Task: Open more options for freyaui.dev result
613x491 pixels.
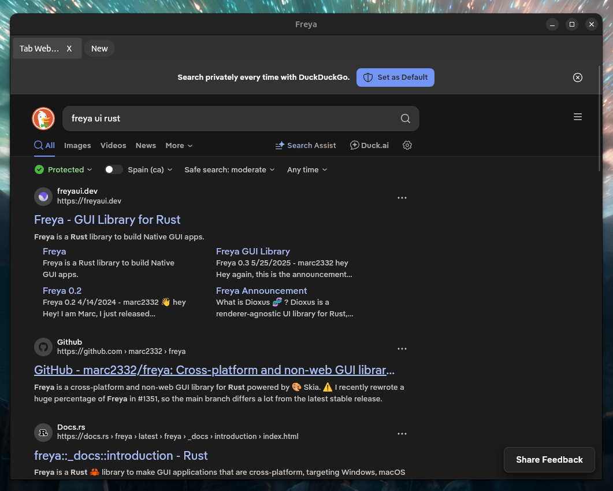Action: click(402, 198)
